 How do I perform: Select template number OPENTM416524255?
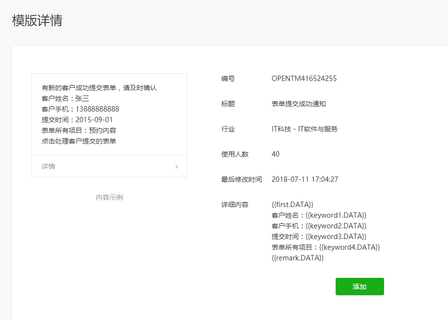pos(304,79)
